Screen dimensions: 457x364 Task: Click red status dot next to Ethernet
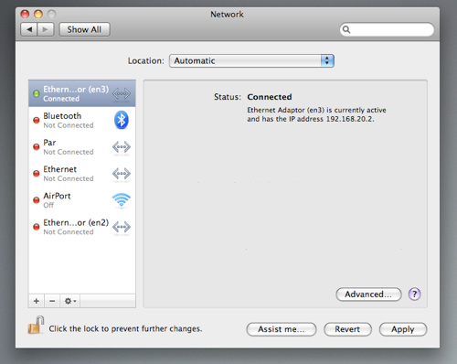[37, 174]
